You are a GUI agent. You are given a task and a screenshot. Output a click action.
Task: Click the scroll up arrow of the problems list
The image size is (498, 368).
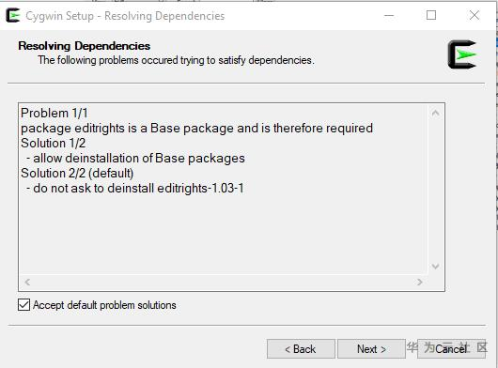pyautogui.click(x=435, y=113)
